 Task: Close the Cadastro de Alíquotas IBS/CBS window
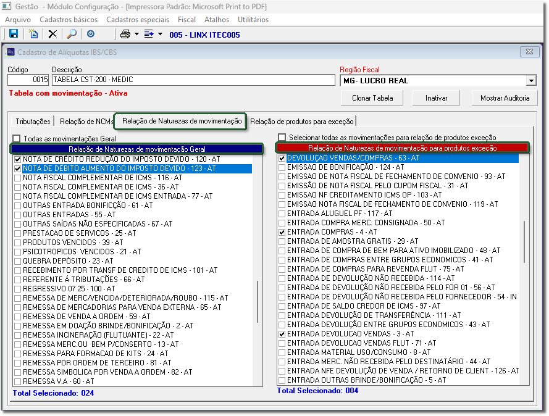click(x=530, y=52)
